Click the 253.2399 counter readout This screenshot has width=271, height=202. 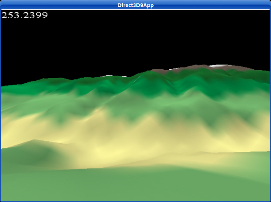(25, 15)
